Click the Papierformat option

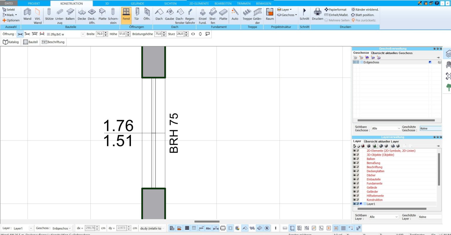(335, 10)
